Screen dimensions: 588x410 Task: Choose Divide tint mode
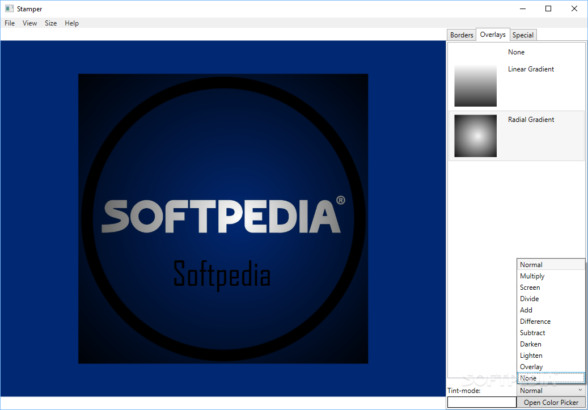(x=551, y=299)
